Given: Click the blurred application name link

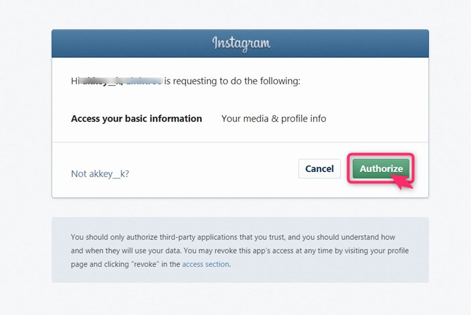Looking at the screenshot, I should 142,81.
